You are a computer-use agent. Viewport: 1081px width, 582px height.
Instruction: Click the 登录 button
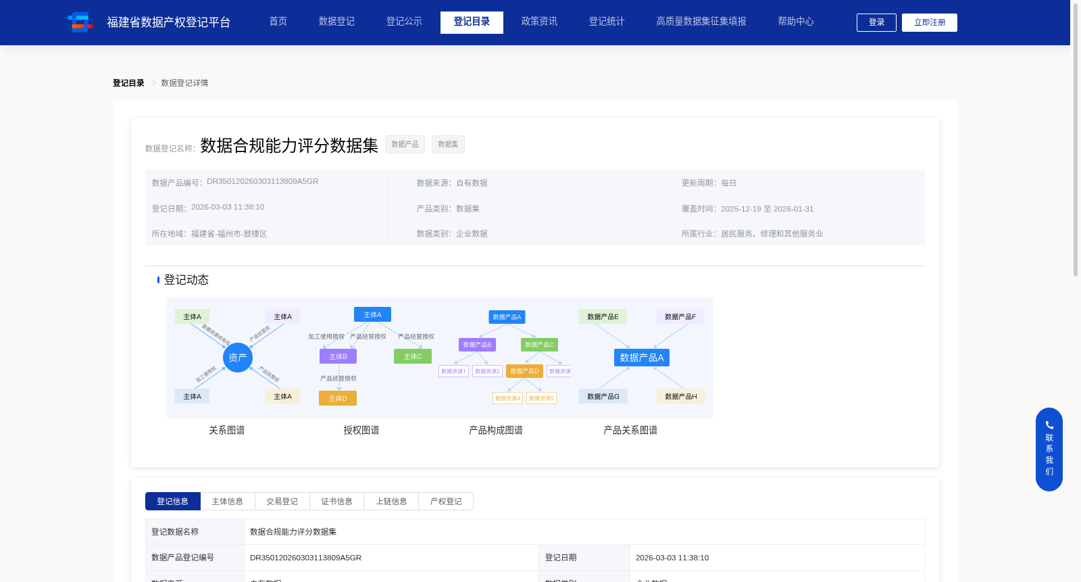click(876, 22)
